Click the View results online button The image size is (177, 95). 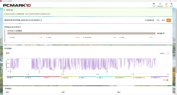[150, 20]
